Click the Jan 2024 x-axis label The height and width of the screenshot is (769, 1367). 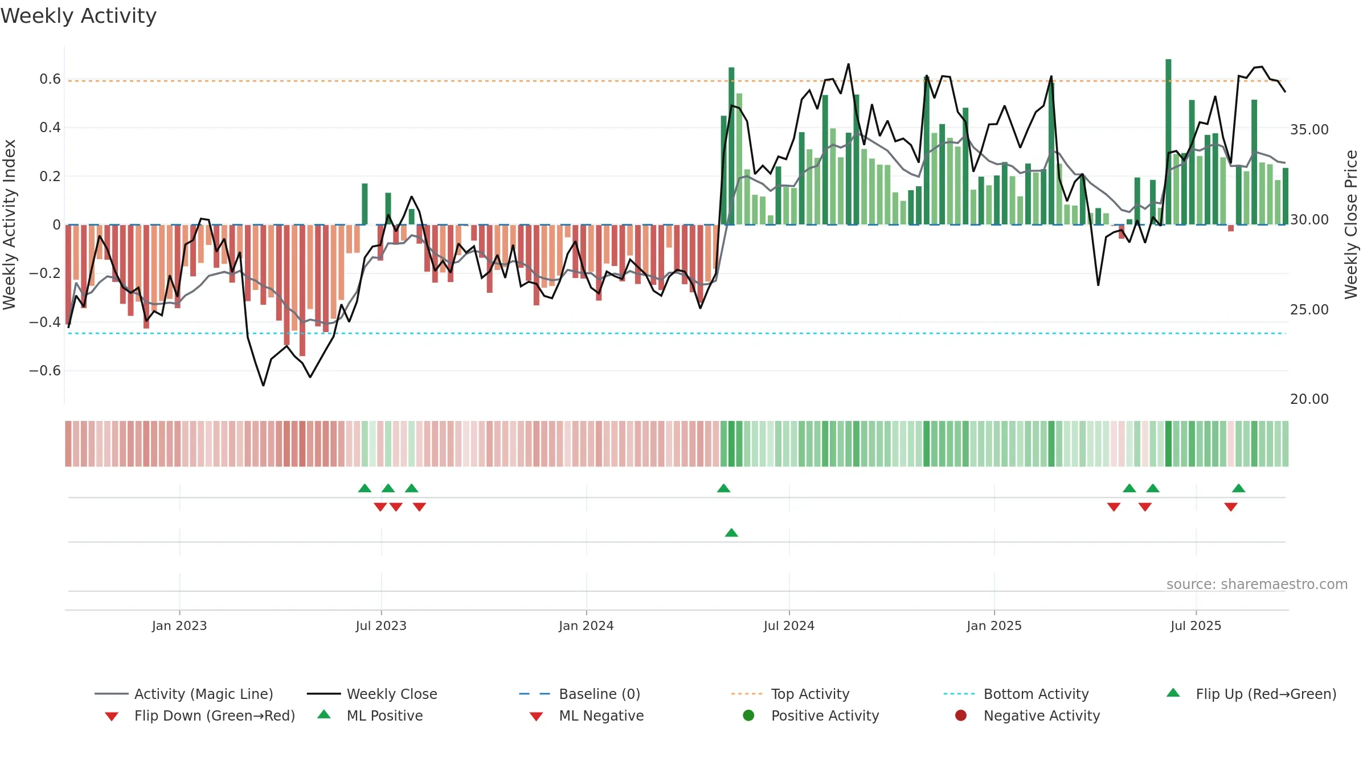586,626
